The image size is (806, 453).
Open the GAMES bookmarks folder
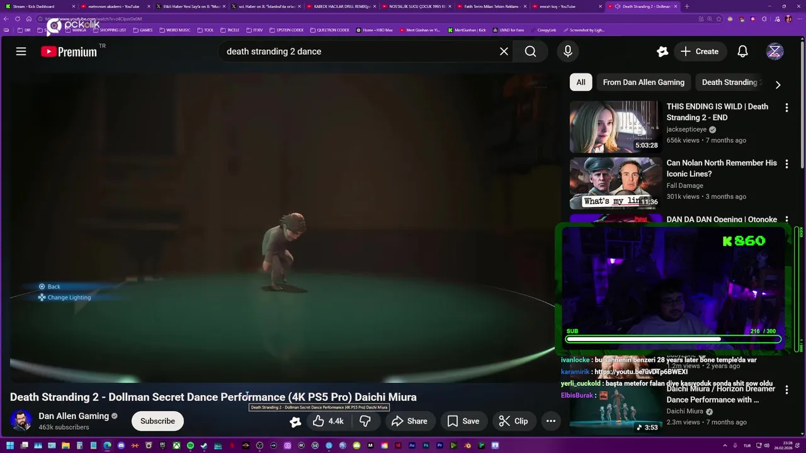(x=142, y=30)
